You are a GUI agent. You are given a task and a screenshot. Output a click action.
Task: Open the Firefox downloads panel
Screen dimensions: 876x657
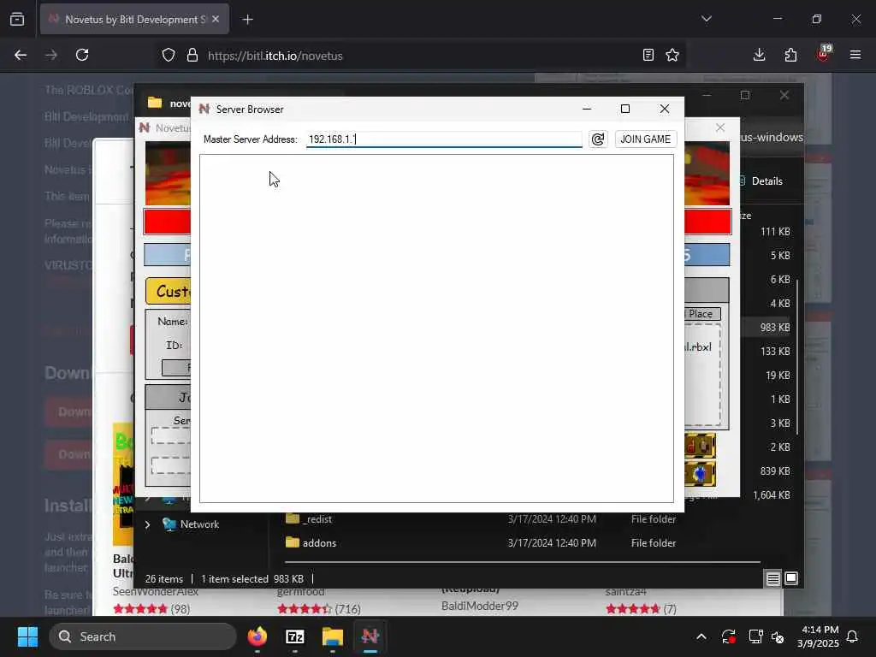click(x=759, y=55)
